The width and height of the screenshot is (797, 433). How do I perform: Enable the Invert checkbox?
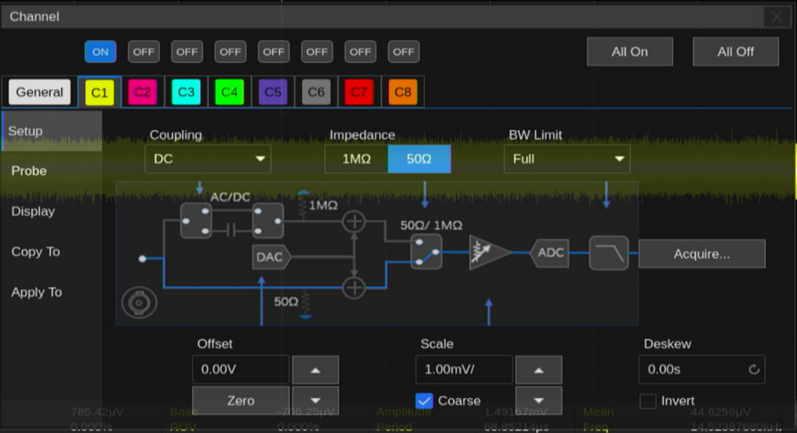pos(648,401)
